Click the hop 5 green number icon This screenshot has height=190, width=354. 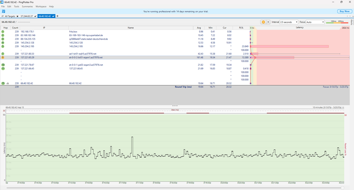(x=3, y=46)
